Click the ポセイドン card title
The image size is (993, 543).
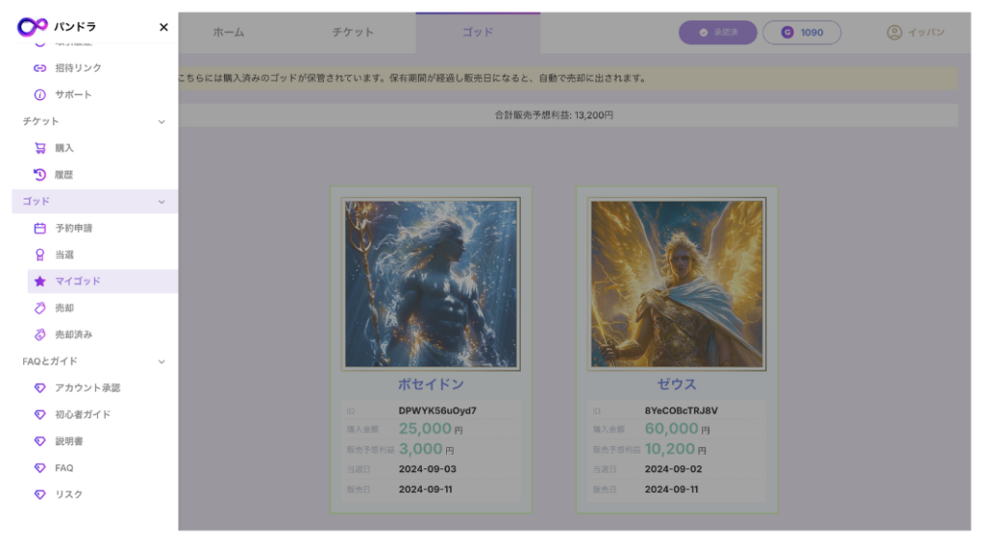(x=431, y=384)
